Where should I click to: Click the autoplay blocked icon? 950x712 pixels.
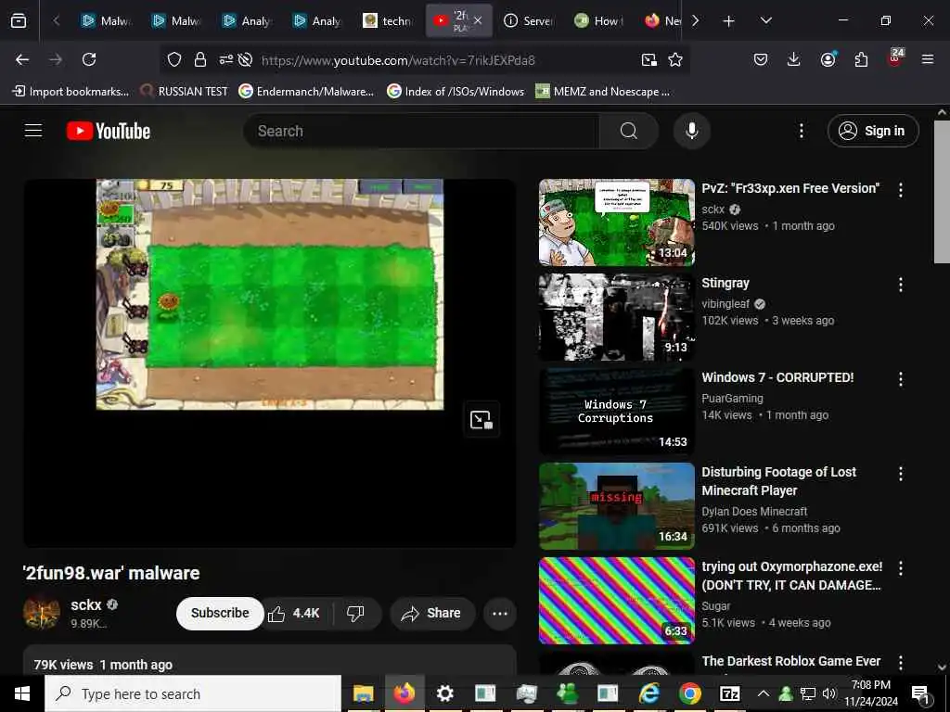(x=245, y=59)
